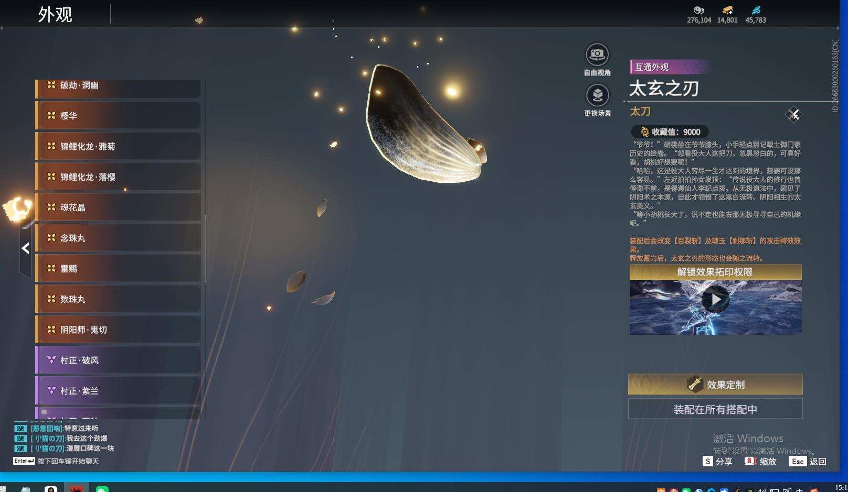Click the 276,104 silver currency icon
The width and height of the screenshot is (848, 492).
(699, 10)
